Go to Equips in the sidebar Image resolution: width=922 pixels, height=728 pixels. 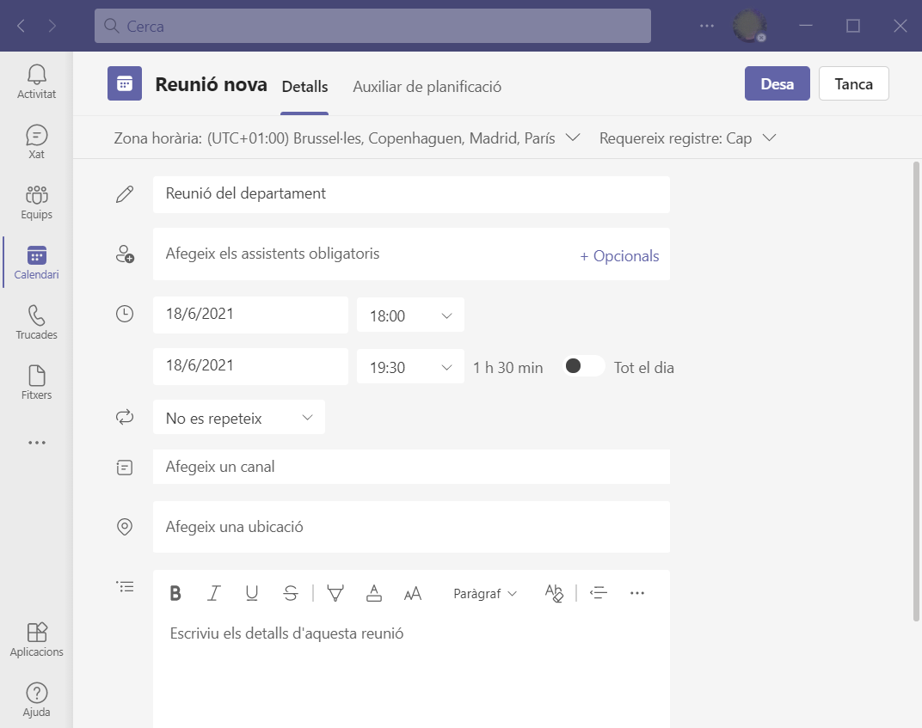[x=36, y=202]
